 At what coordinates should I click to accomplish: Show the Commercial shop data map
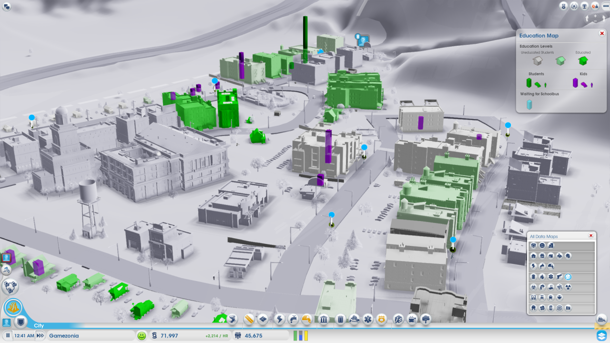coord(542,256)
